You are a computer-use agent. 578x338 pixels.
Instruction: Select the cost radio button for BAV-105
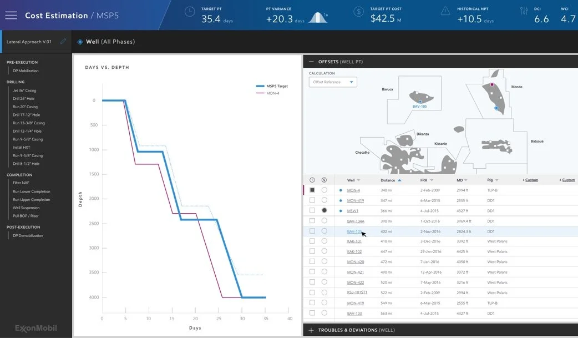pyautogui.click(x=324, y=231)
